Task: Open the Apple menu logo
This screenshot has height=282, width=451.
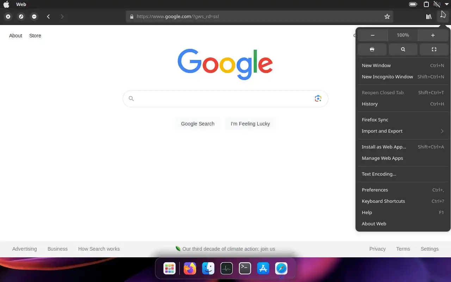Action: click(6, 4)
